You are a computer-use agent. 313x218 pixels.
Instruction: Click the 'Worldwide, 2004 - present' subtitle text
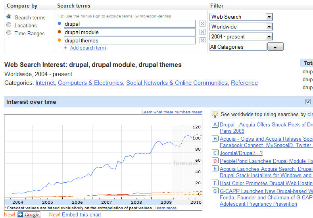click(38, 74)
